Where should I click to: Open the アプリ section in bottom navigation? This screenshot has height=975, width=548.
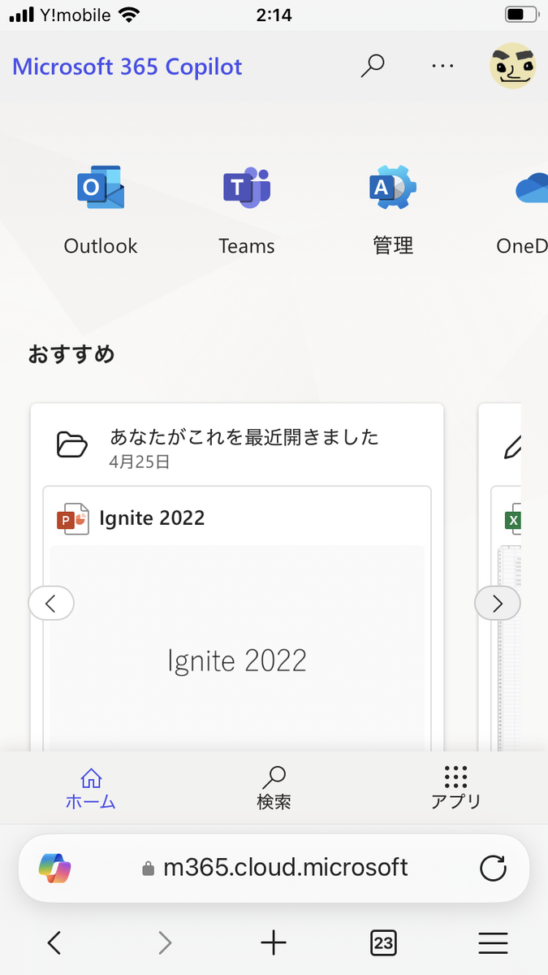(x=456, y=786)
